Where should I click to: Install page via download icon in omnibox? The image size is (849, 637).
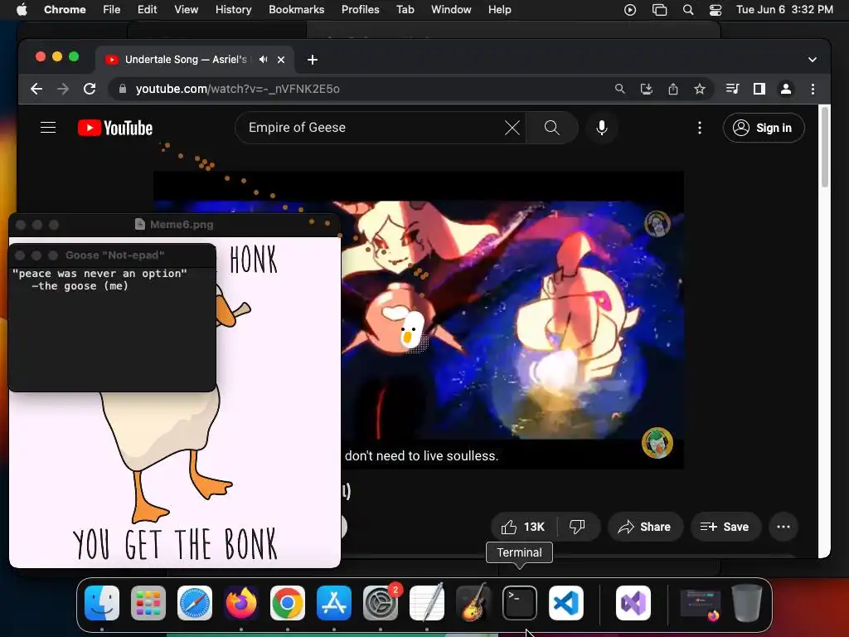click(647, 89)
